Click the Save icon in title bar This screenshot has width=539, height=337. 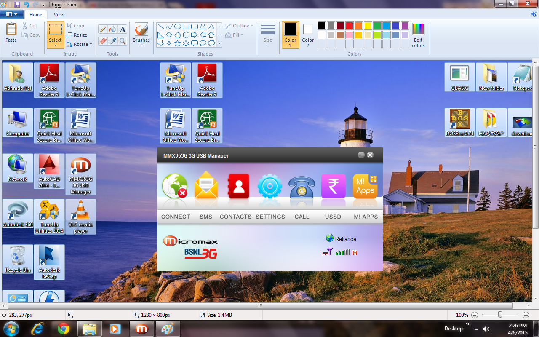coord(17,4)
